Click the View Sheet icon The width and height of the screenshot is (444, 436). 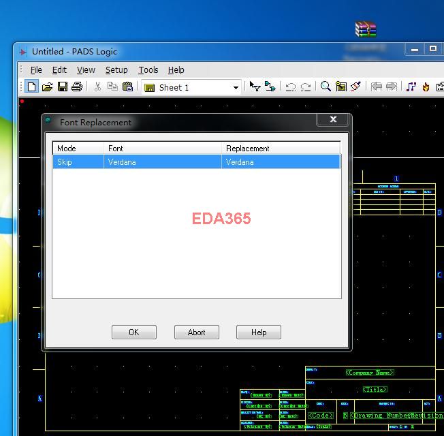340,87
